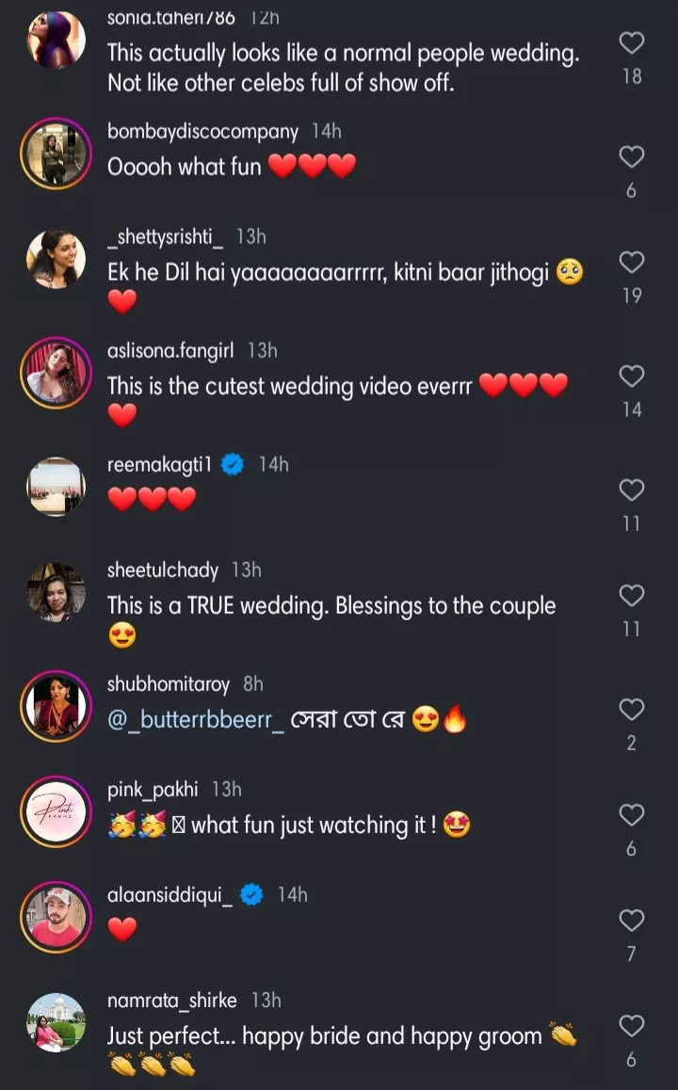This screenshot has width=678, height=1090.
Task: Tap pink_pakhi's avatar logo
Action: coord(56,812)
